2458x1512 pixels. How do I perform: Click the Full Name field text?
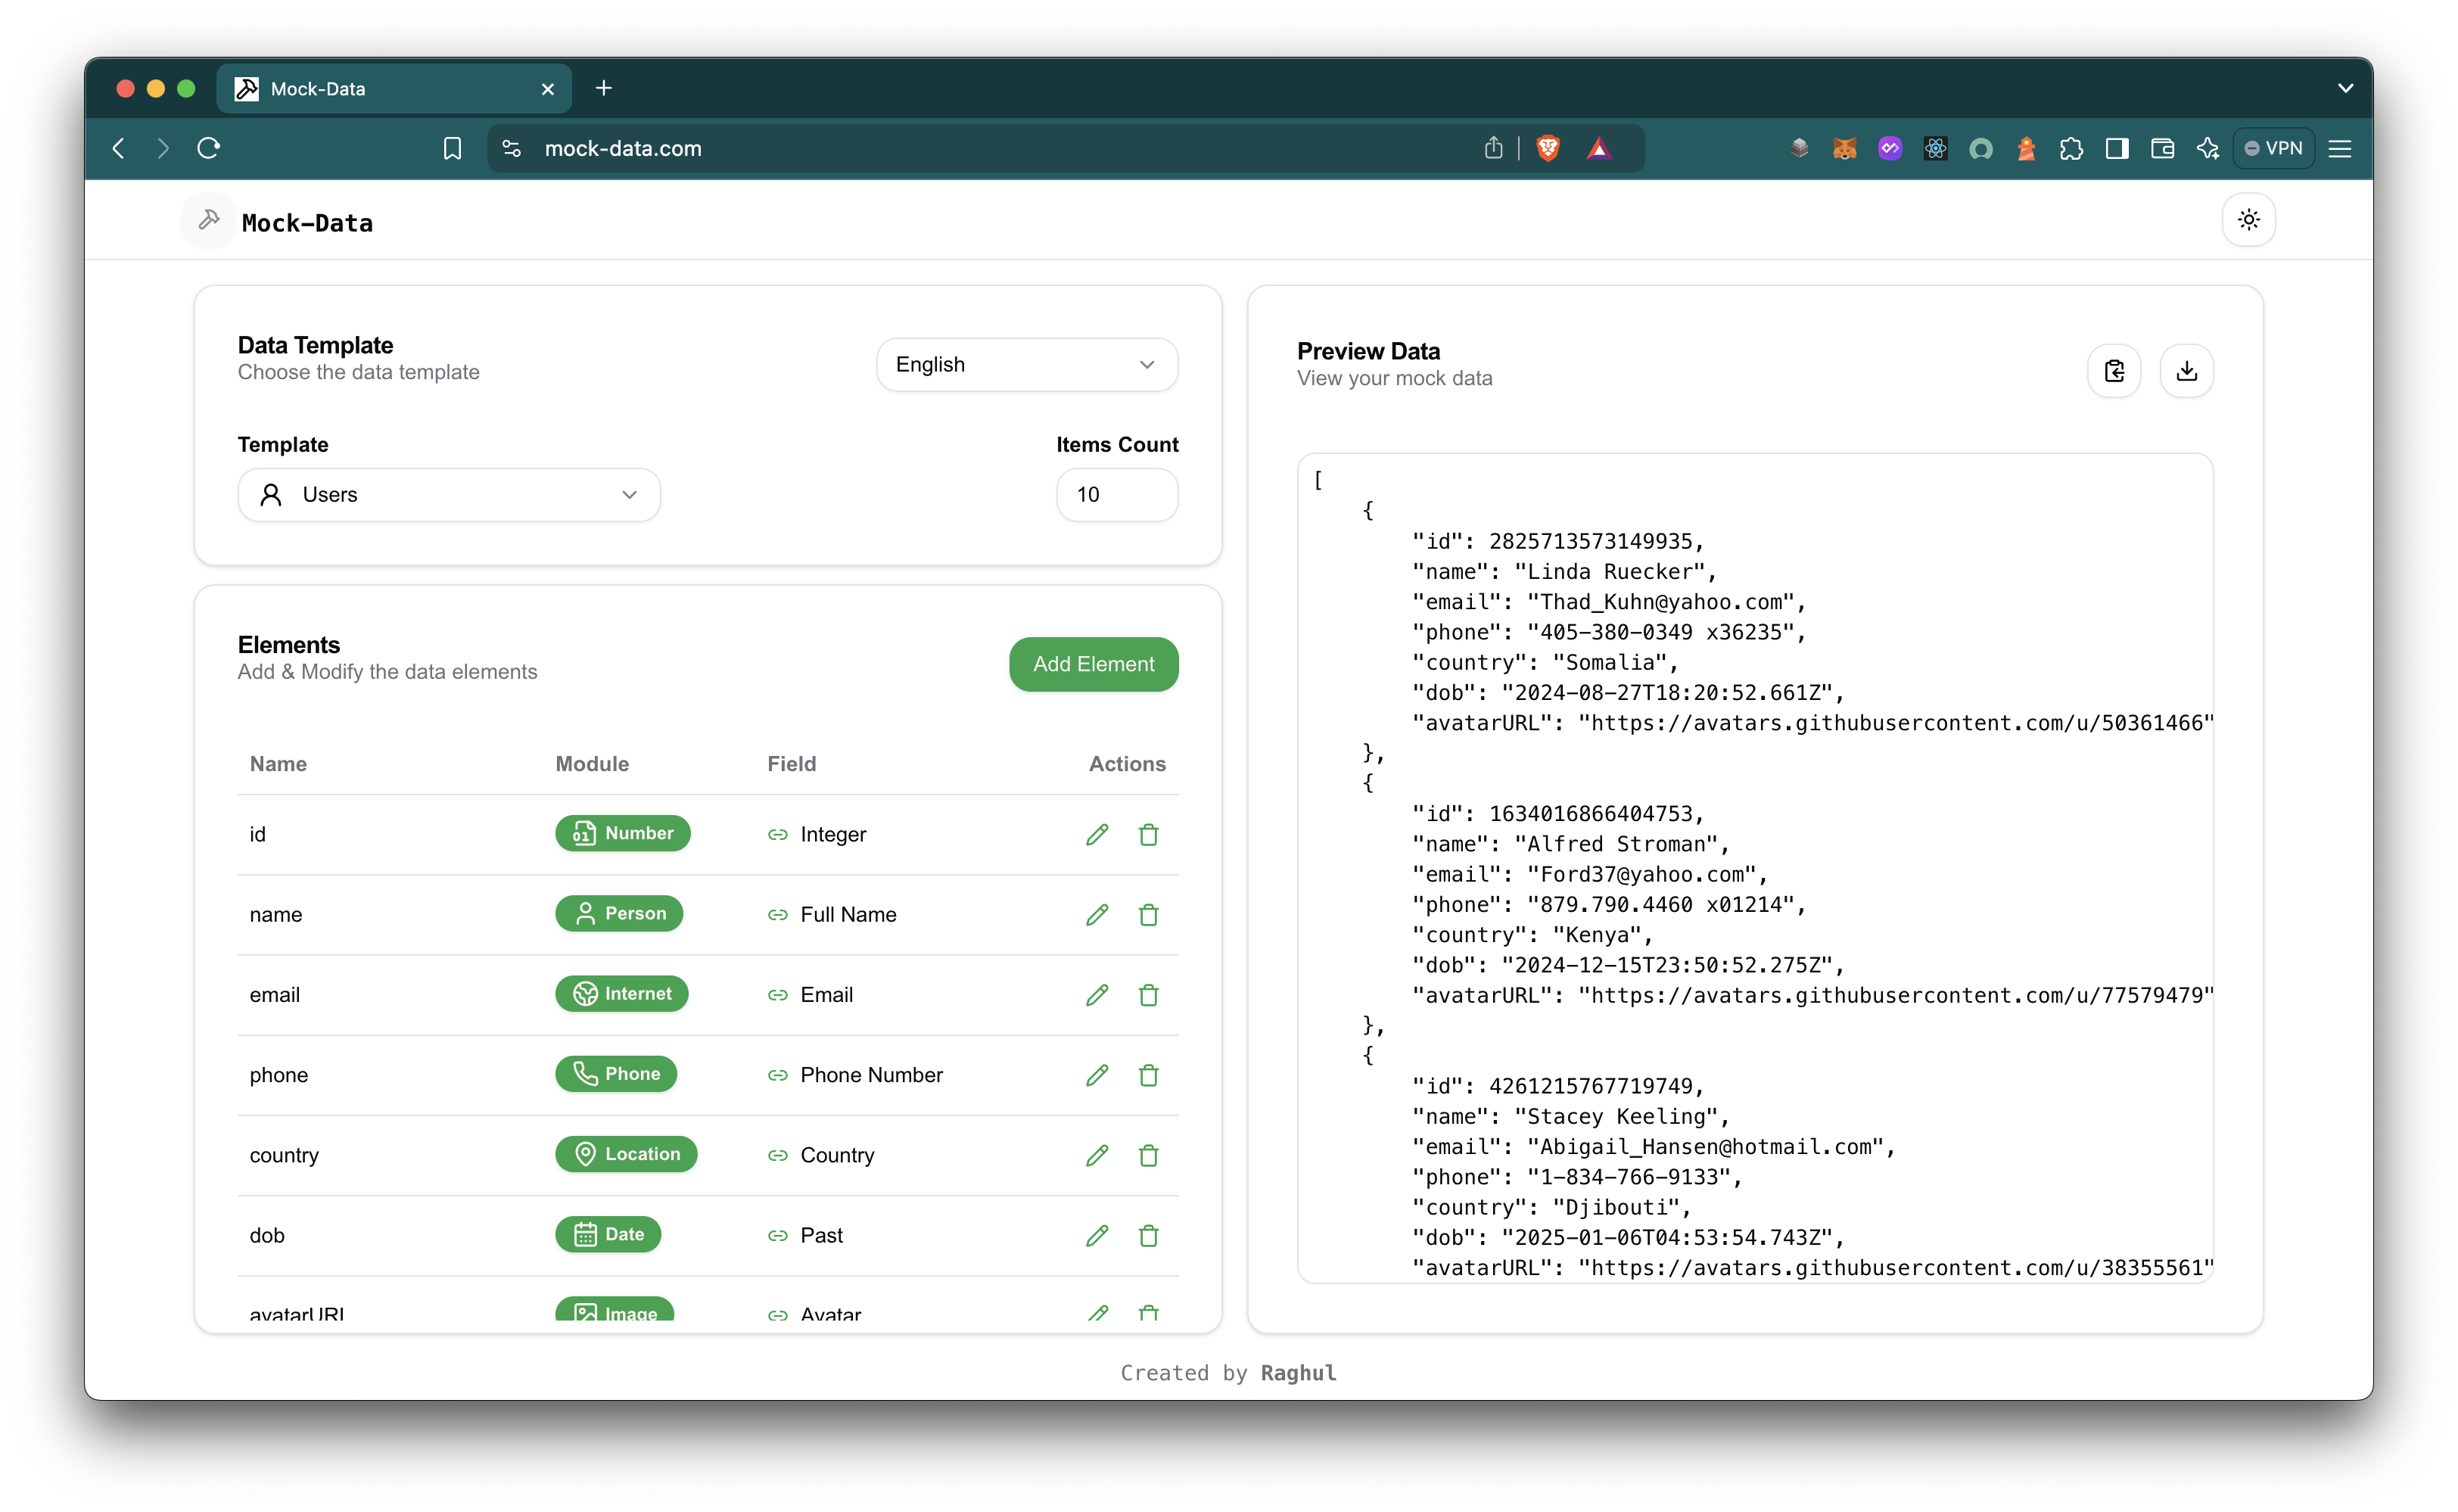point(848,914)
